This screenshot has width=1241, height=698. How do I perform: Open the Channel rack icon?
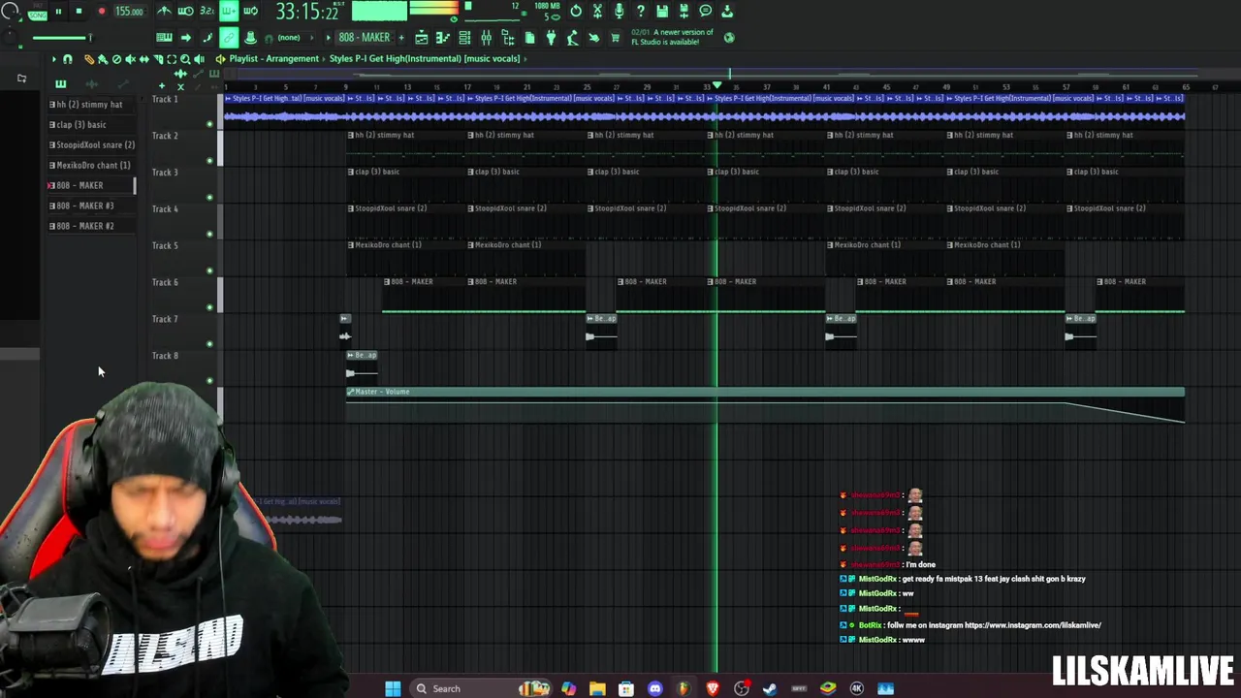point(464,38)
